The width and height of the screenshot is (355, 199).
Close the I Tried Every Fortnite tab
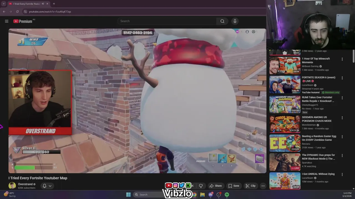click(47, 4)
